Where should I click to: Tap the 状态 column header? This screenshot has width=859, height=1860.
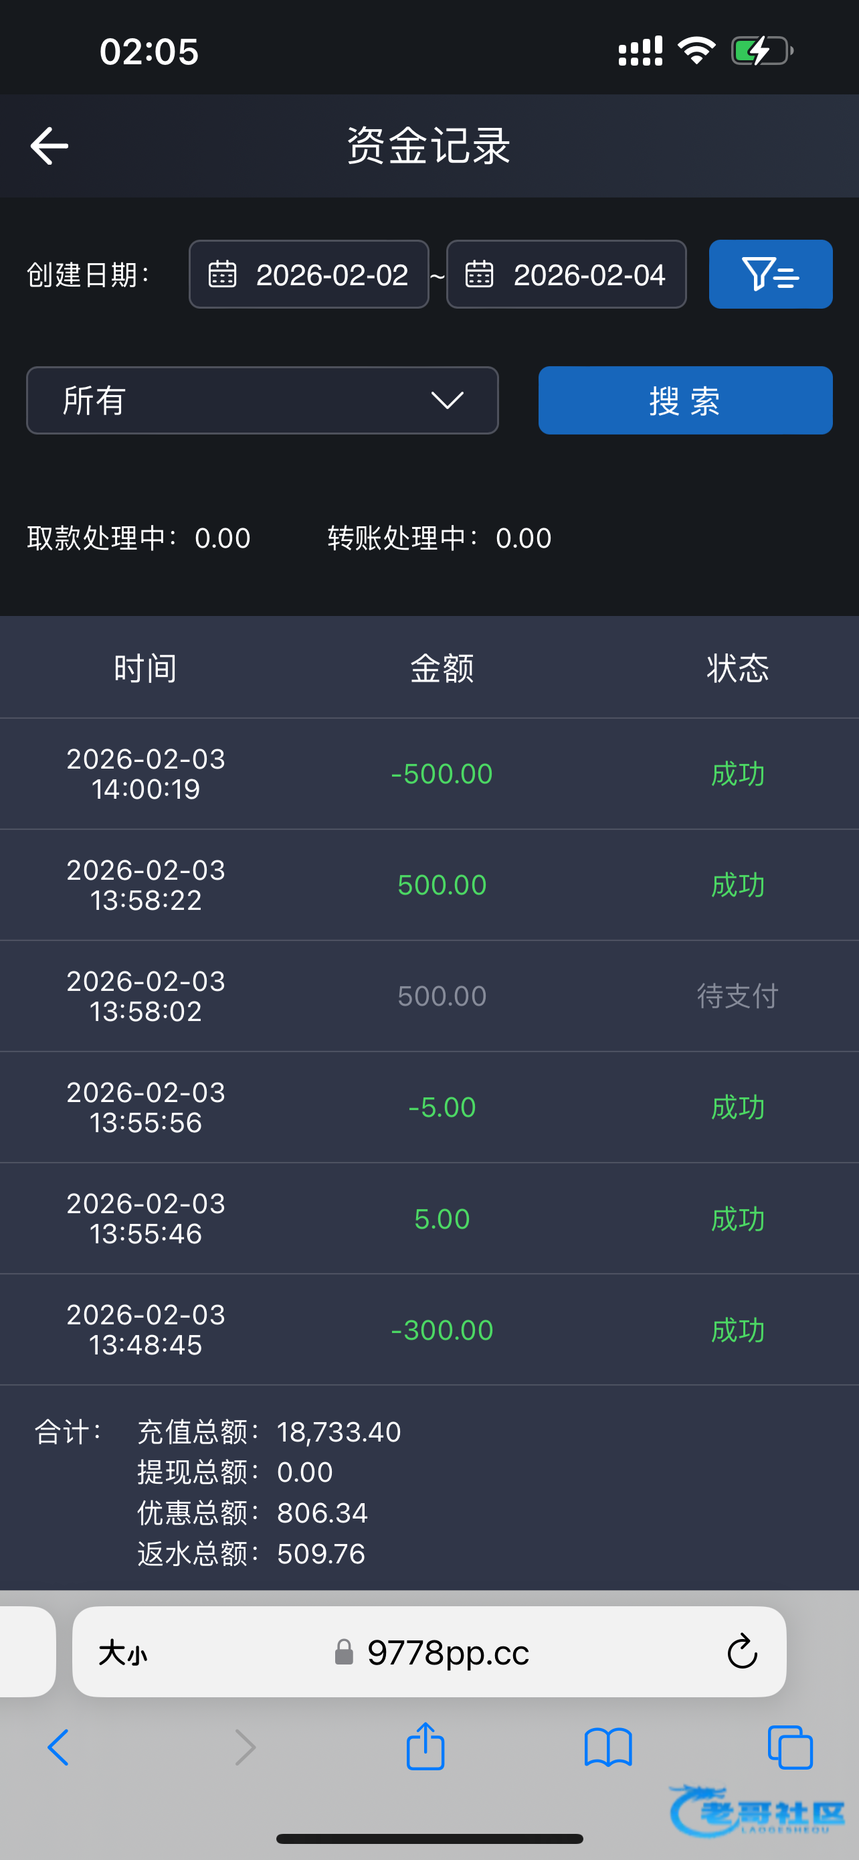click(x=737, y=668)
